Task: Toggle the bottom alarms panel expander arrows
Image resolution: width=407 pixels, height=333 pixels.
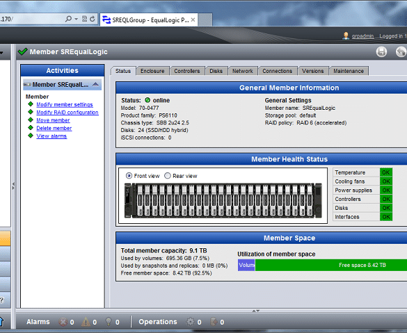Action: click(256, 311)
